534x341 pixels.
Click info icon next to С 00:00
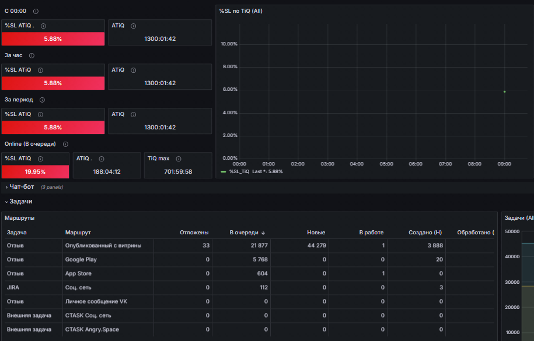coord(36,11)
